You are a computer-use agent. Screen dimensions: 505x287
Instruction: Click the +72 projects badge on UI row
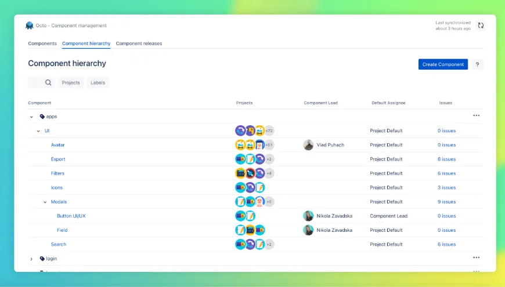269,131
